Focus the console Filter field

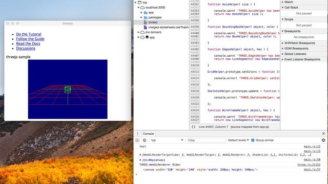(x=206, y=141)
